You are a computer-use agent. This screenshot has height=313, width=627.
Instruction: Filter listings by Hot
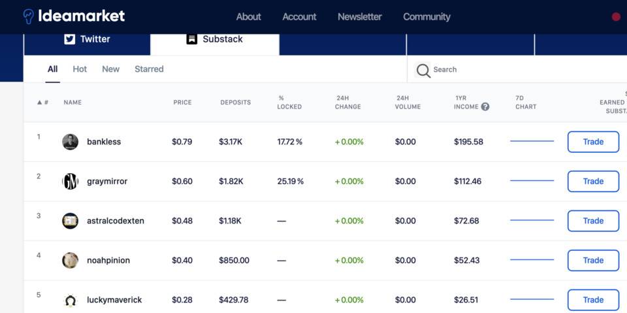[80, 69]
